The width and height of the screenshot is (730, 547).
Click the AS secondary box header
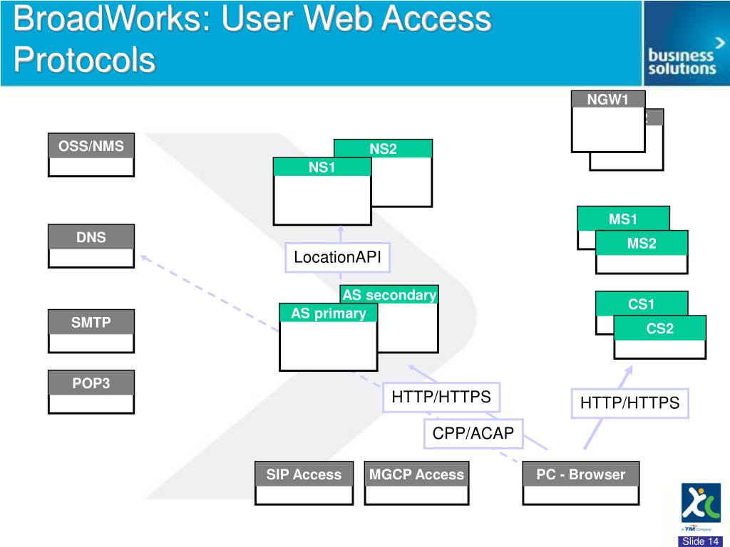pos(389,294)
